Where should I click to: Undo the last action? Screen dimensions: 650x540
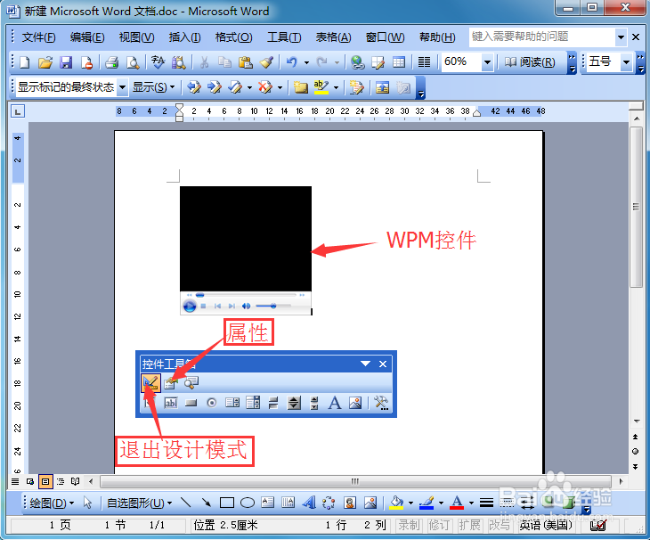point(292,62)
